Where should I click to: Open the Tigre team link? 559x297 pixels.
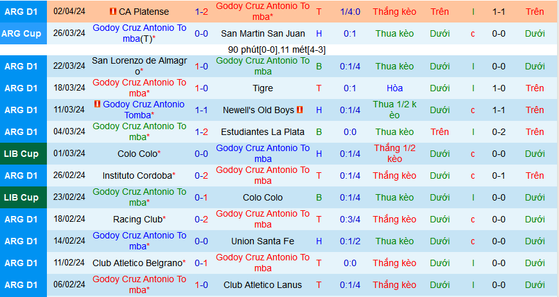pyautogui.click(x=263, y=88)
